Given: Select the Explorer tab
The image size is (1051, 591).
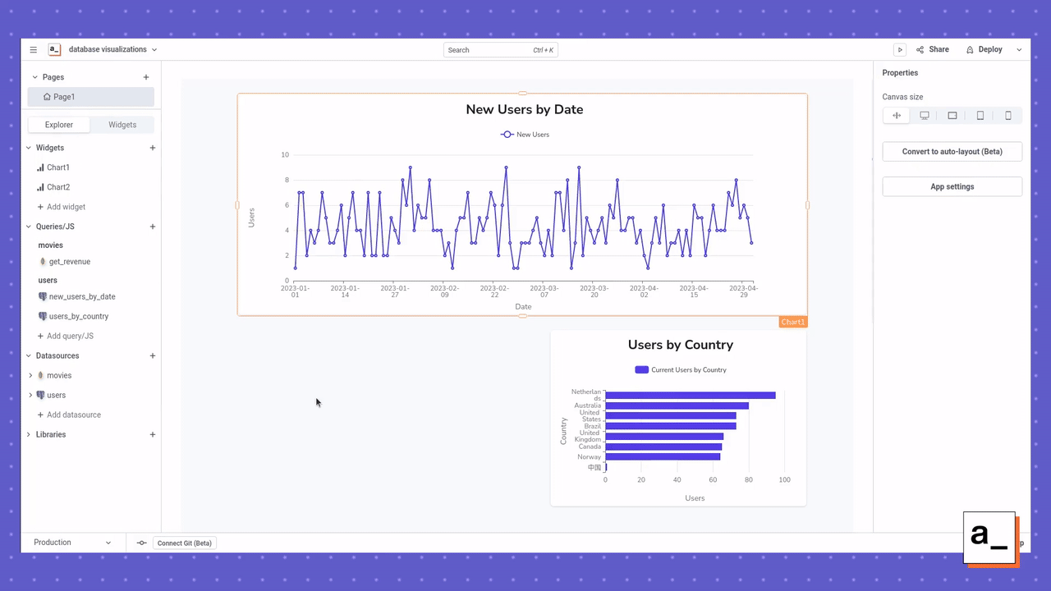Looking at the screenshot, I should coord(58,124).
